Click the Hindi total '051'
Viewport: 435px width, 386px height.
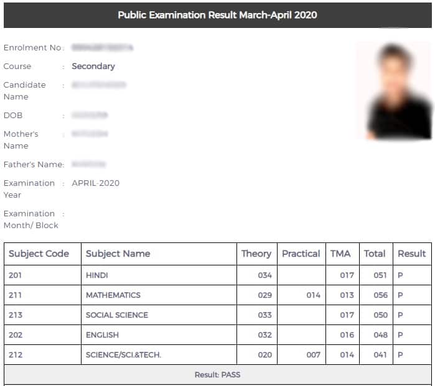(380, 275)
